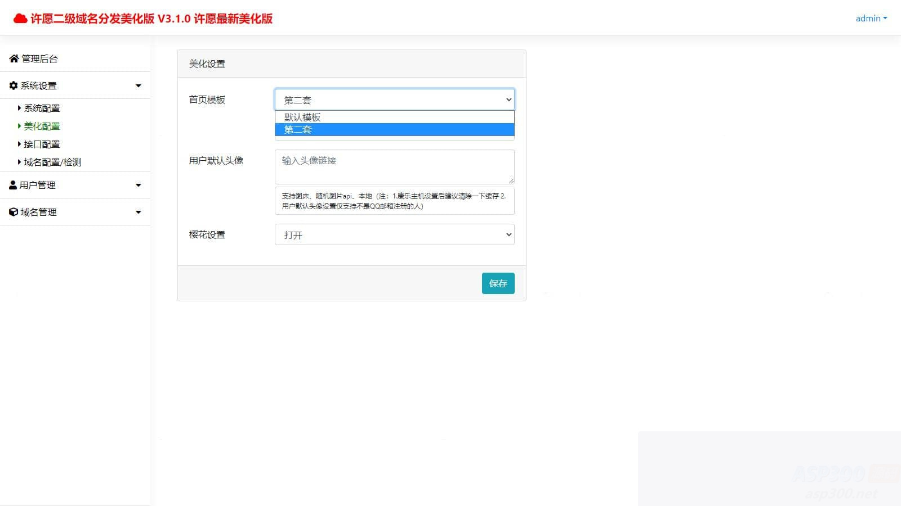Image resolution: width=901 pixels, height=506 pixels.
Task: Click the cube icon next to 域名管理
Action: [12, 212]
